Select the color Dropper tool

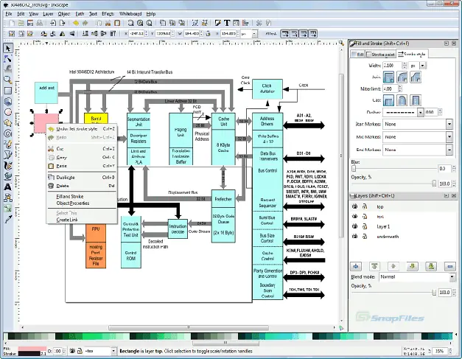pos(8,219)
